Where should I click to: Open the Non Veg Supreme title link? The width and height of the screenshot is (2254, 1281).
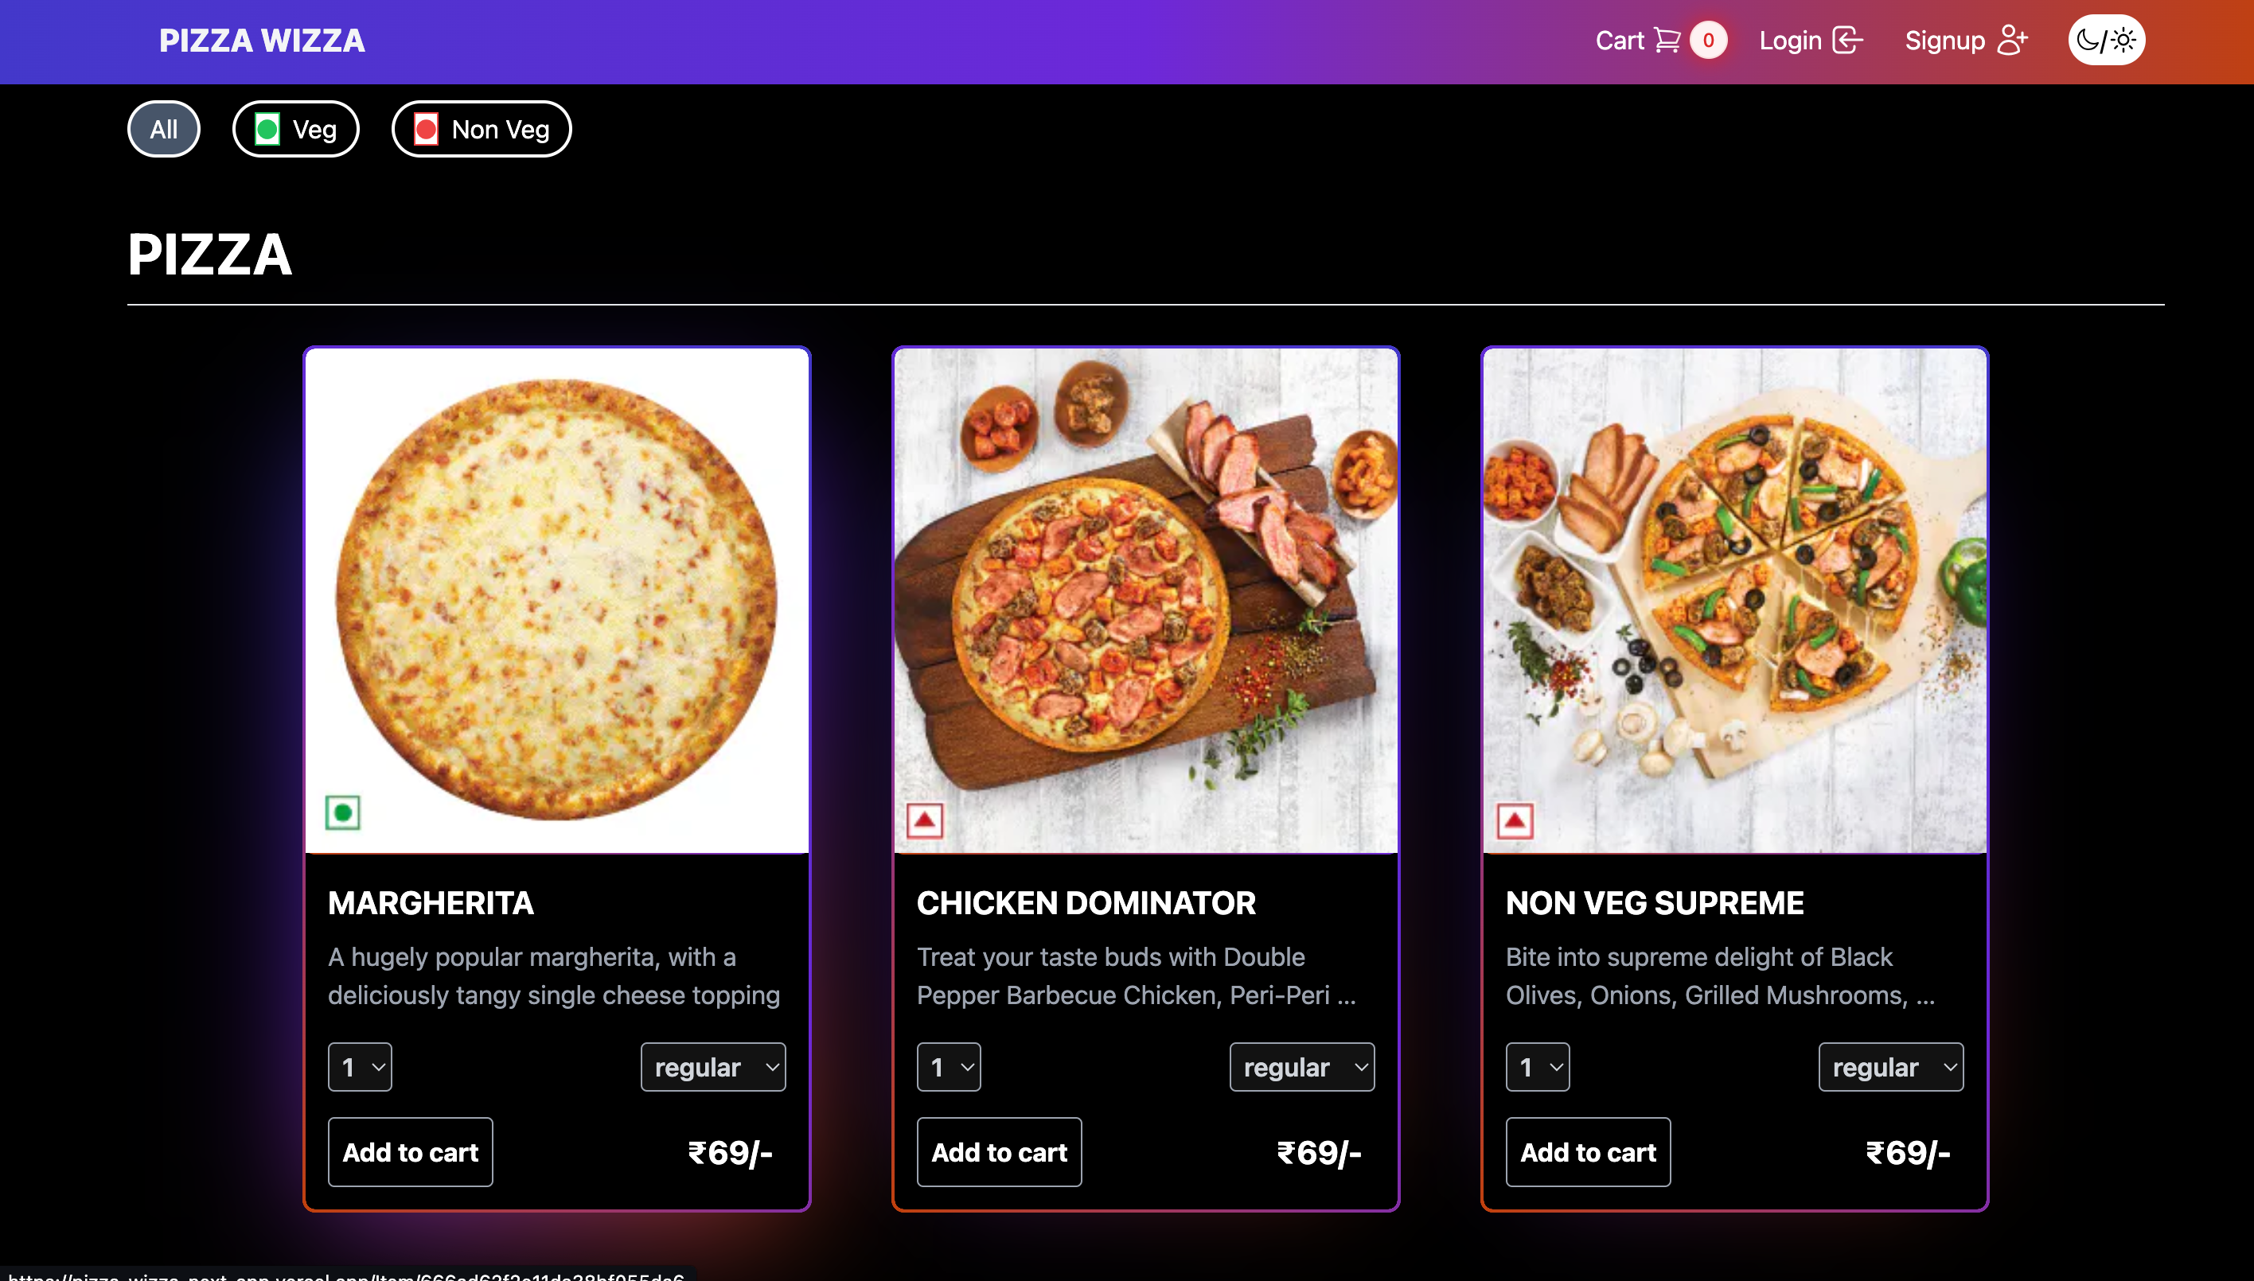point(1655,904)
